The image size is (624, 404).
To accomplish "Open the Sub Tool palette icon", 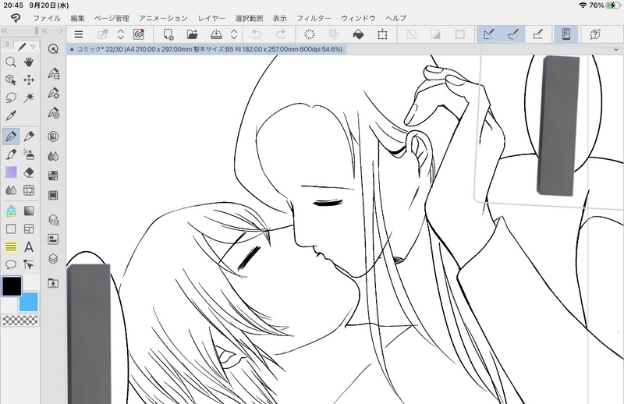I will click(53, 73).
